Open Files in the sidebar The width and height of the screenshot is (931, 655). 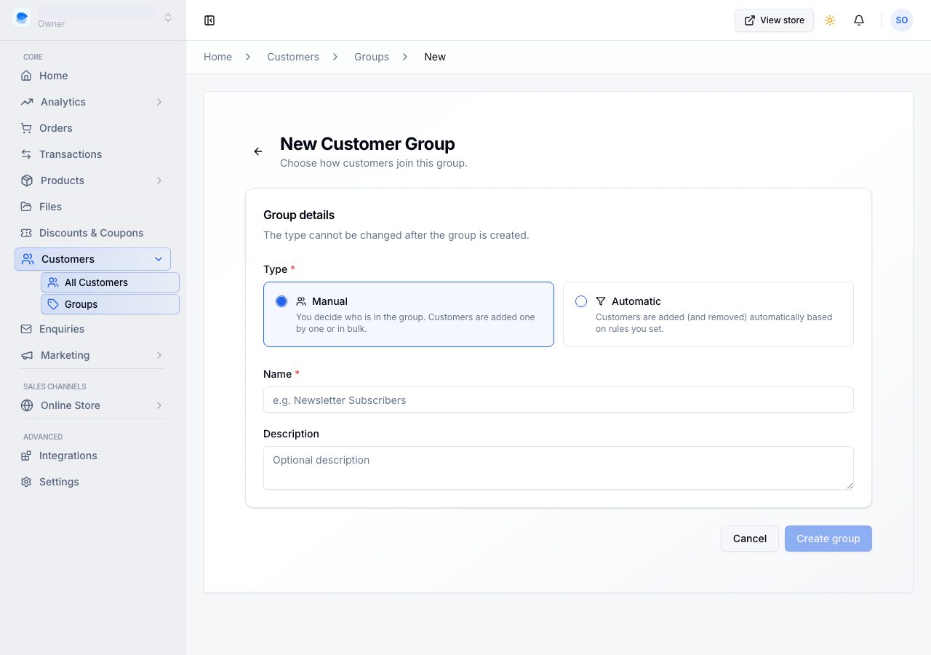pyautogui.click(x=92, y=207)
